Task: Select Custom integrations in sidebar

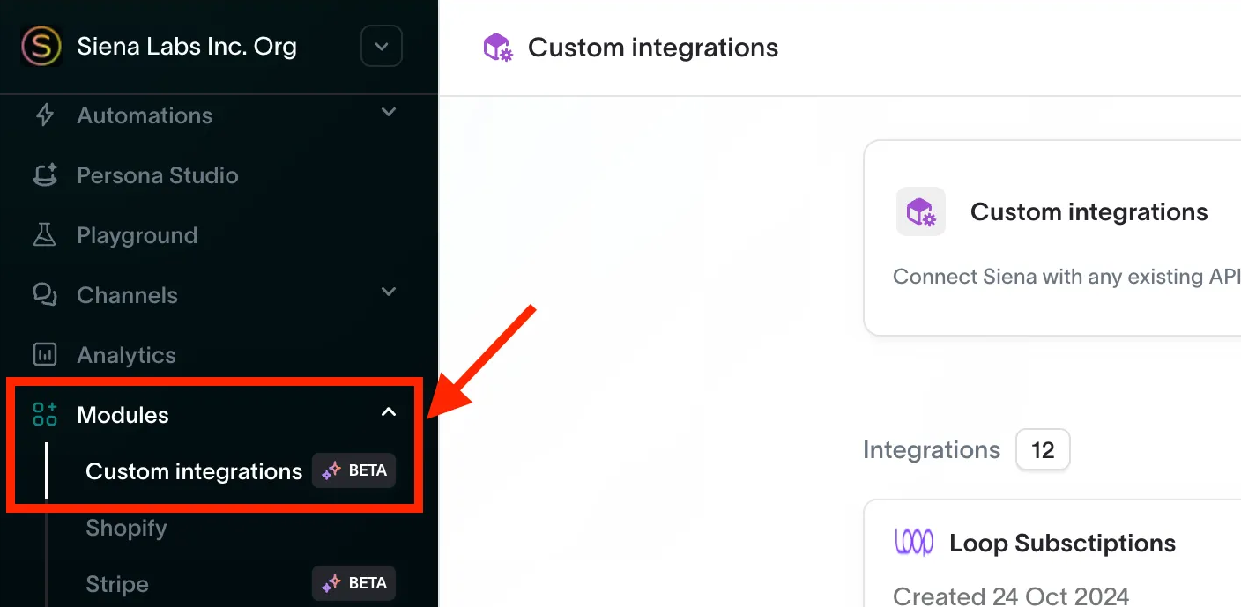Action: [x=194, y=471]
